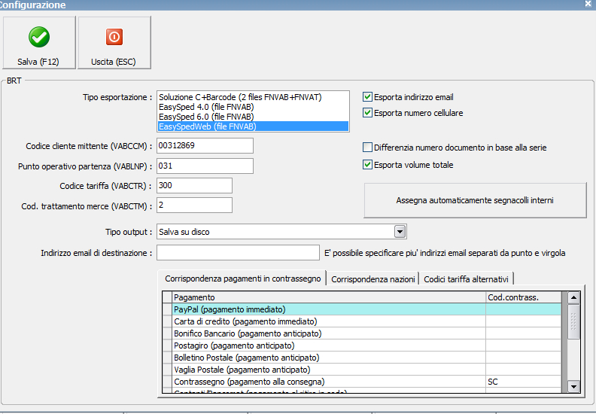Click the Cod. trattamento merce field
The image size is (596, 414).
[x=194, y=205]
